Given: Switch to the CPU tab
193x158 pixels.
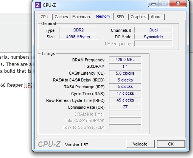Looking at the screenshot, I should 45,17.
